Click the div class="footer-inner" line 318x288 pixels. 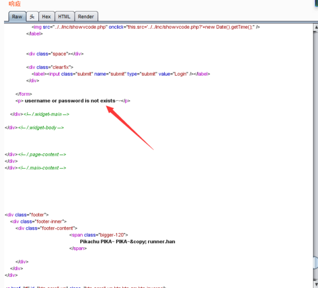[38, 222]
